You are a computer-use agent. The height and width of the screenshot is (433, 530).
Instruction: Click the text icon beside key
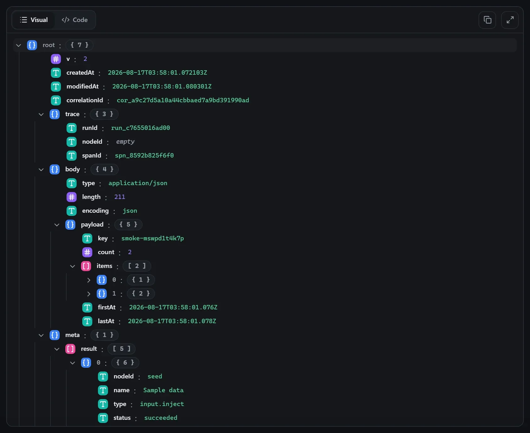(87, 238)
